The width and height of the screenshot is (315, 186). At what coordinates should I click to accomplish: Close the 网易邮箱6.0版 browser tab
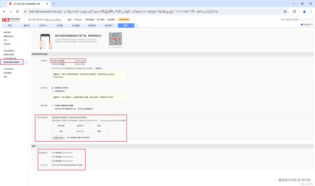(47, 4)
